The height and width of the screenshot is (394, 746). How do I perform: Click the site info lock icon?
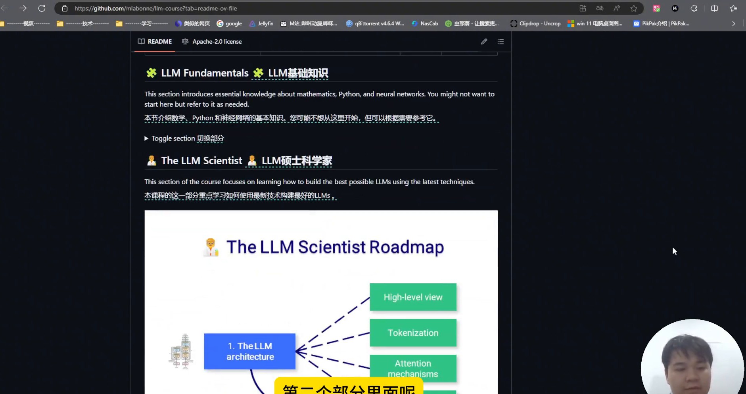click(x=65, y=8)
